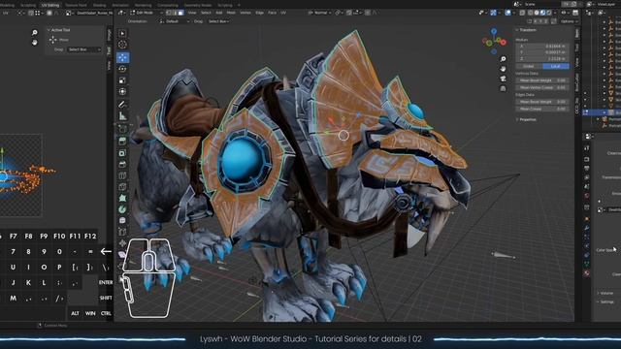
Task: Click the UV editor zoom magnifier icon
Action: coord(35,32)
